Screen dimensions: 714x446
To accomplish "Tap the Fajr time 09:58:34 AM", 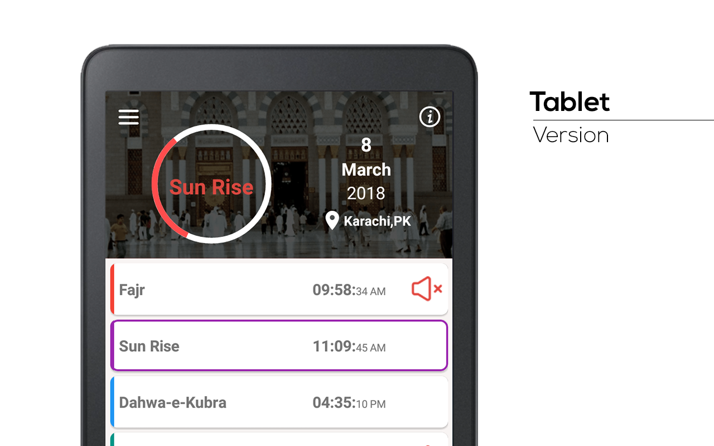I will (349, 290).
